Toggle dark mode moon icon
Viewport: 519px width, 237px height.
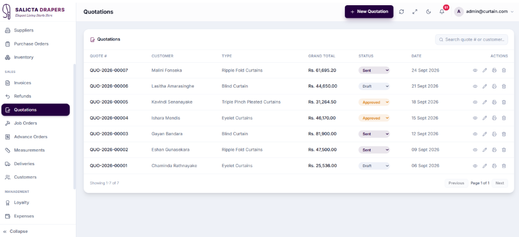(x=428, y=11)
